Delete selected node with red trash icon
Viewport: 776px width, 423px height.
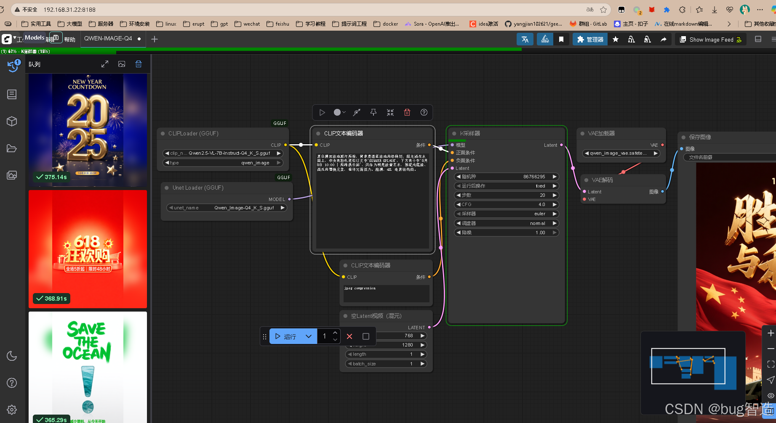click(407, 112)
